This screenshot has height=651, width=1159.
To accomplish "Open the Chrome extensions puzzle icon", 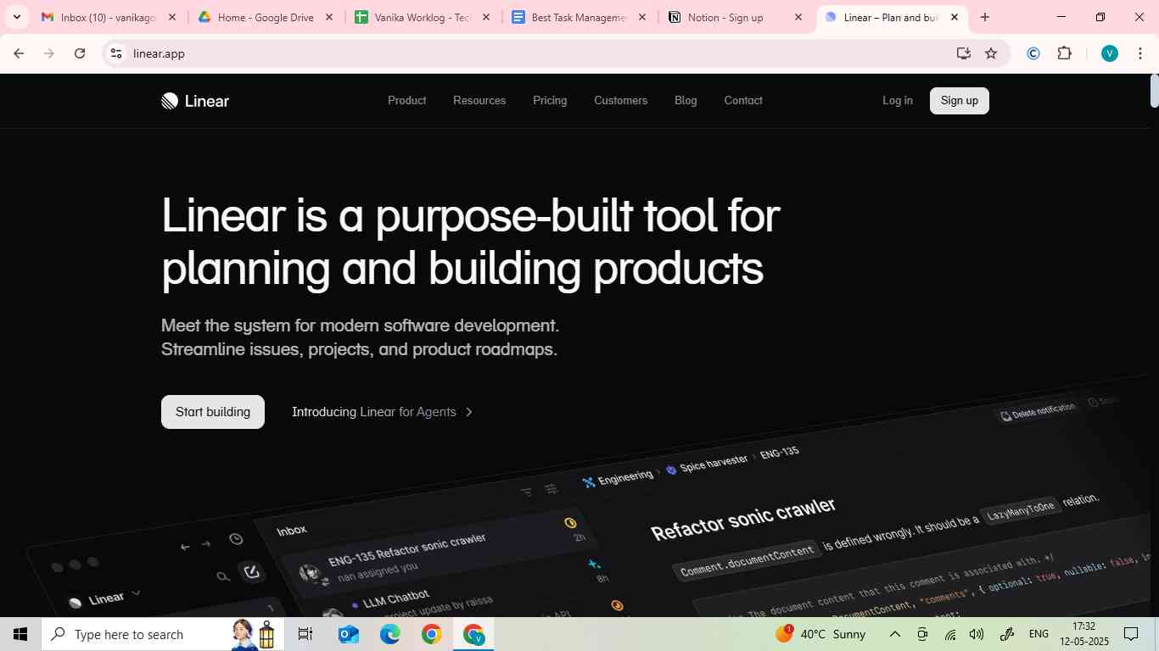I will tap(1064, 53).
